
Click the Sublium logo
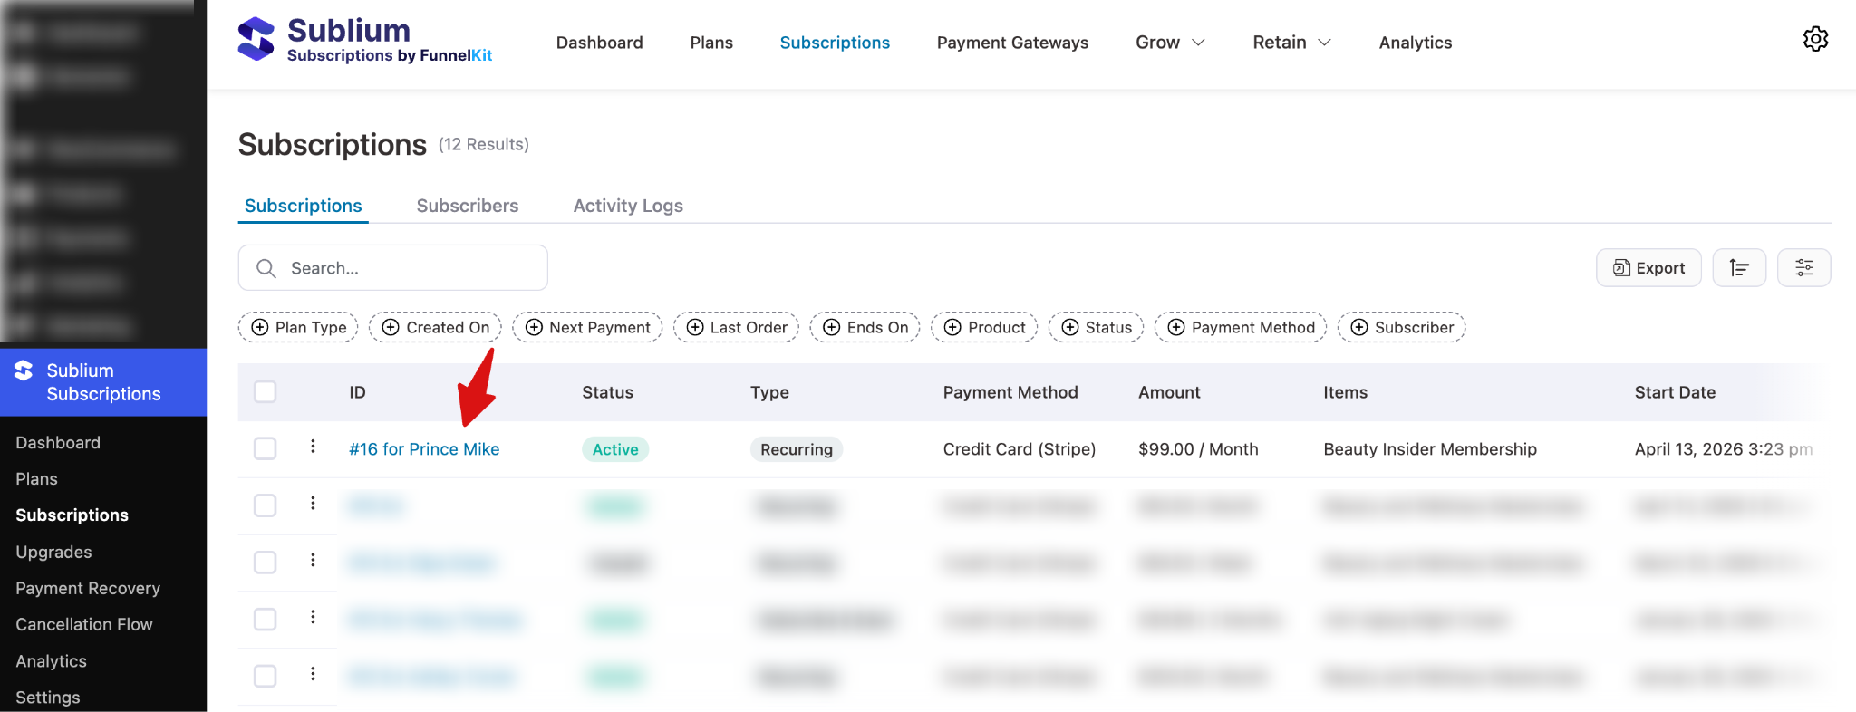[364, 41]
